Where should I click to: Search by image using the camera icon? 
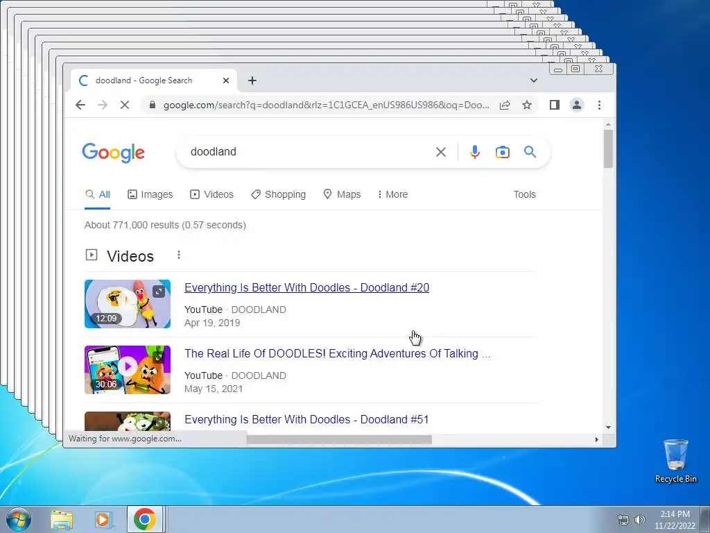click(502, 152)
